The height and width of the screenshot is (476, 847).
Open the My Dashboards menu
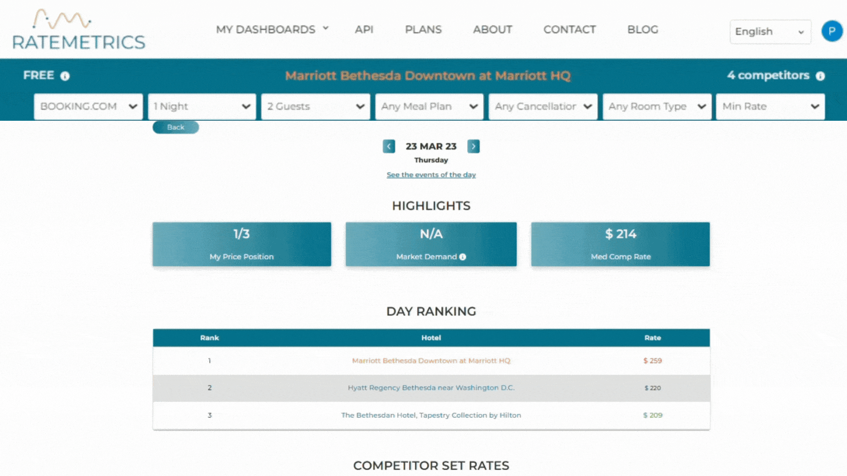pos(272,30)
